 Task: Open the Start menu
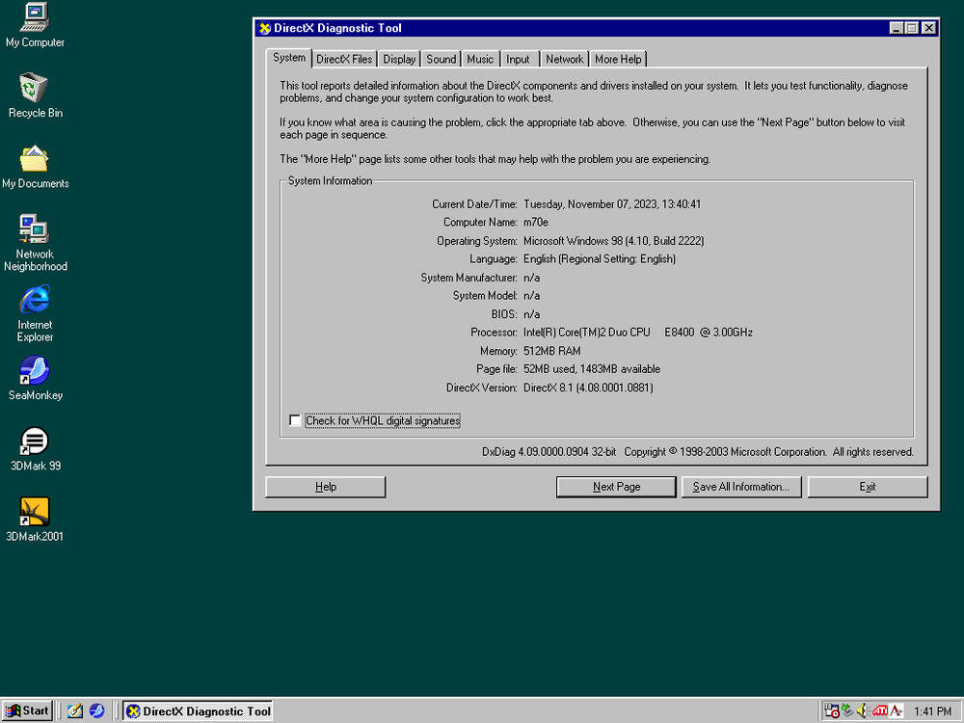pos(27,710)
